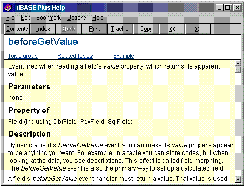The height and width of the screenshot is (187, 245).
Task: Open the Tracker button
Action: (x=120, y=29)
